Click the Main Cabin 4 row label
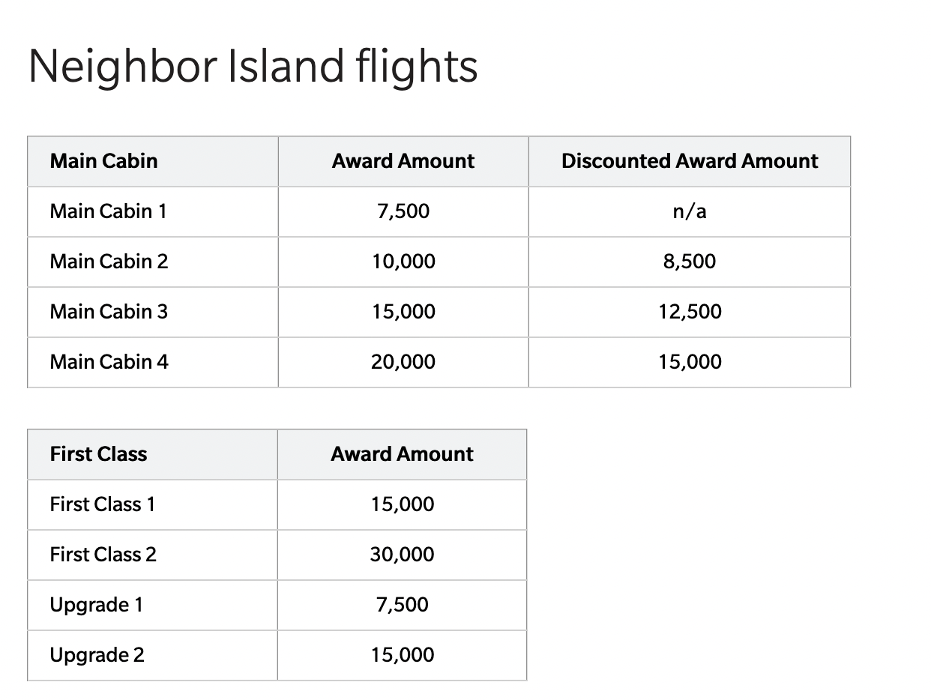Viewport: 931px width, 700px height. [109, 362]
